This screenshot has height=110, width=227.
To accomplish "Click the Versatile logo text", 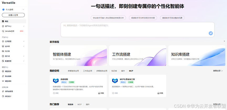I will 9,3.
